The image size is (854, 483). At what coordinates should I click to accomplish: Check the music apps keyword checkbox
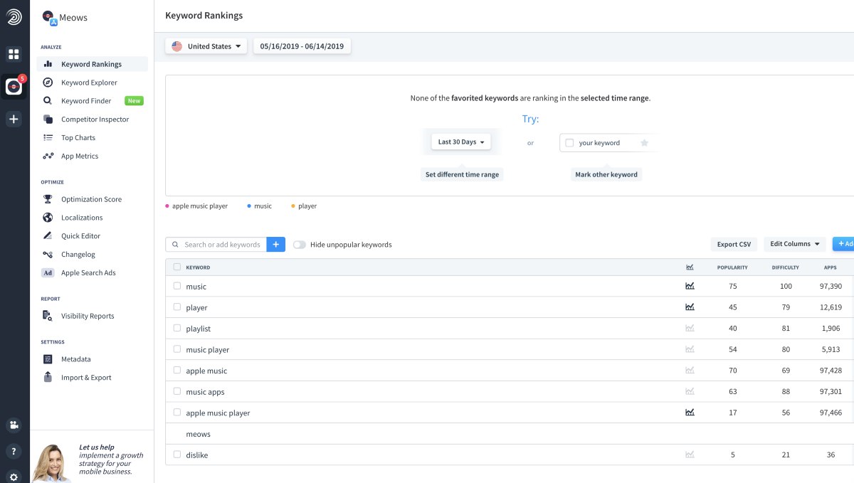pos(177,392)
